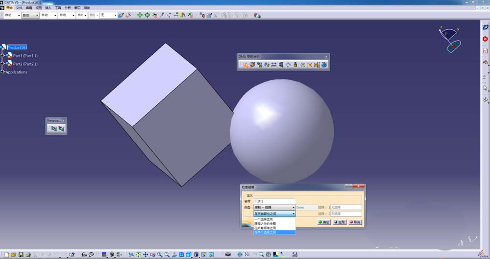Open the 无 dropdown in top toolbar
The image size is (490, 259).
pyautogui.click(x=108, y=15)
